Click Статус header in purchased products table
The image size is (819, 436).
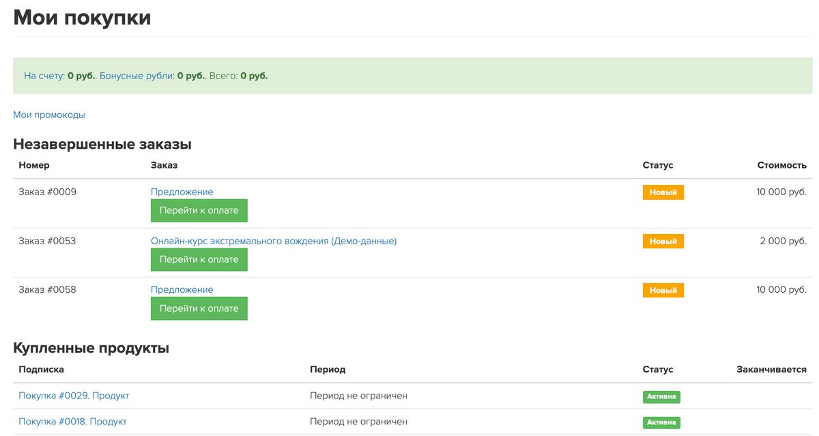point(658,369)
